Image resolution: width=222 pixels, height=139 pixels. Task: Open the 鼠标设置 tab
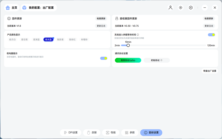pyautogui.click(x=151, y=133)
